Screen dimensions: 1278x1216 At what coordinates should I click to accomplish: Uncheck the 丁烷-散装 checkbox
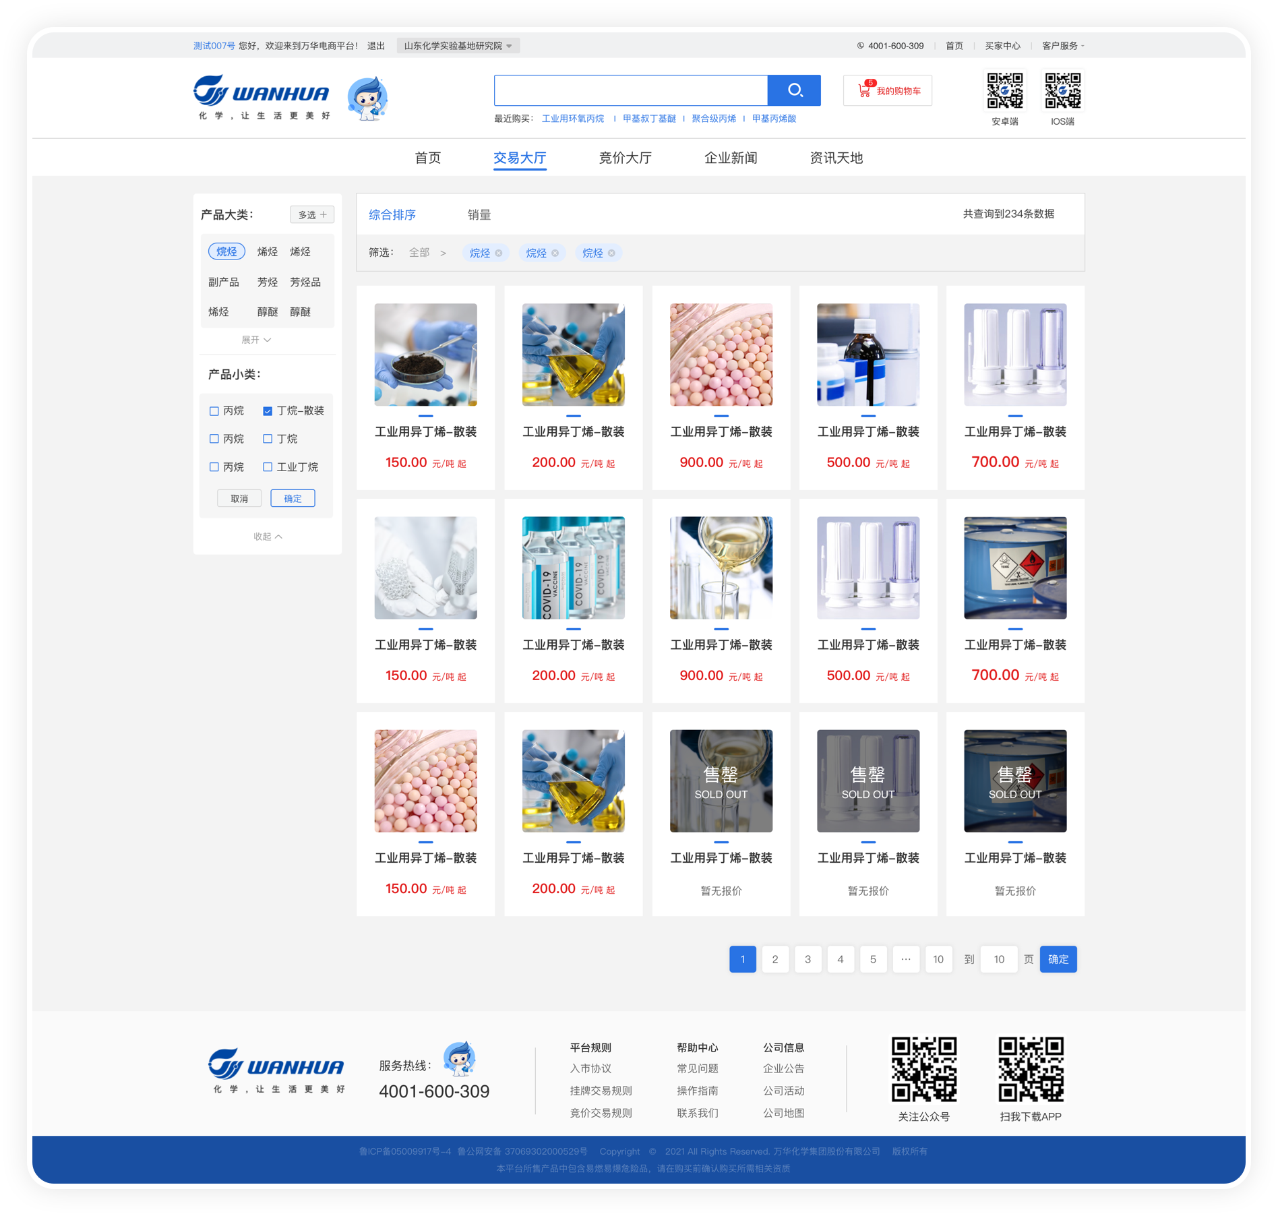[268, 411]
